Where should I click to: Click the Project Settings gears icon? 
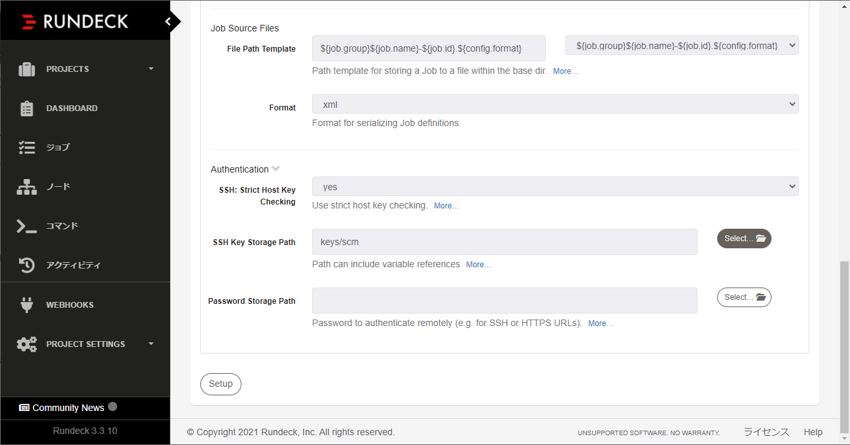(x=27, y=344)
